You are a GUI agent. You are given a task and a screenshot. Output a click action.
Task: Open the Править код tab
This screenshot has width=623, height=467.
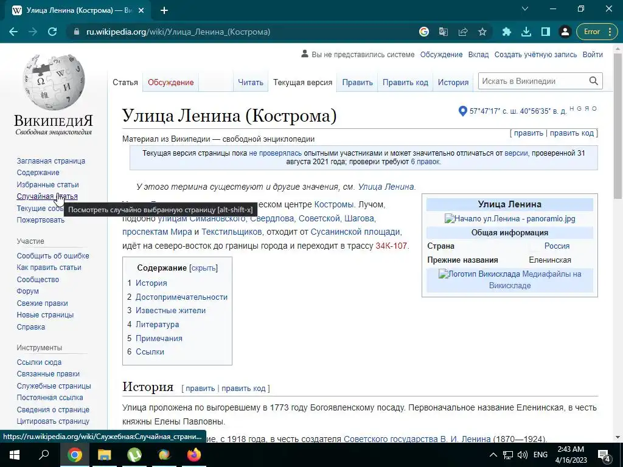click(405, 82)
